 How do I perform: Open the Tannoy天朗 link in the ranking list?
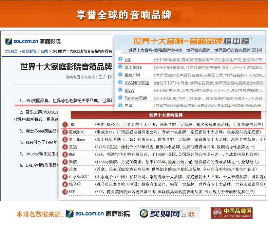pos(136,98)
